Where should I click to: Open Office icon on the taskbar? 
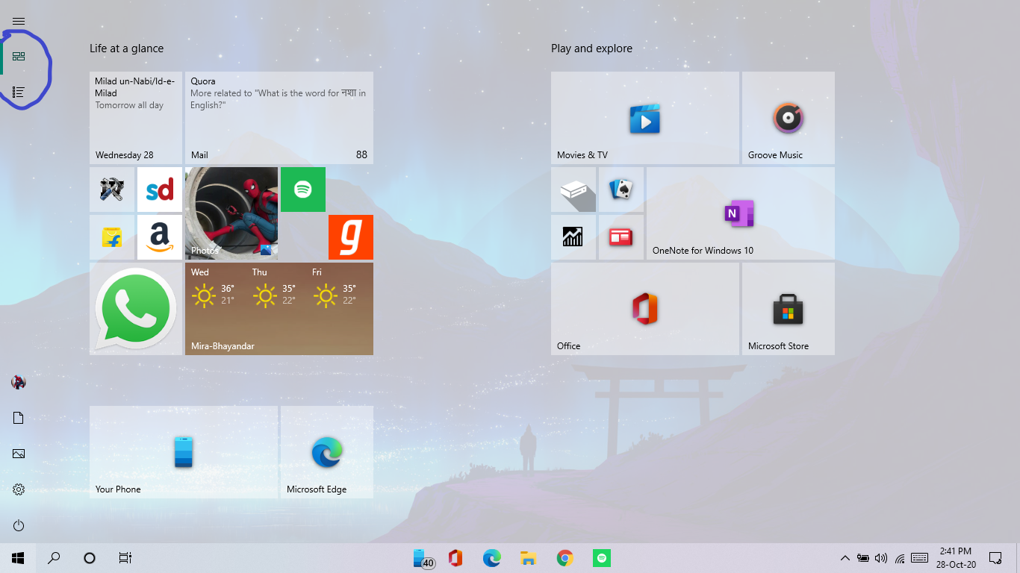(x=455, y=558)
